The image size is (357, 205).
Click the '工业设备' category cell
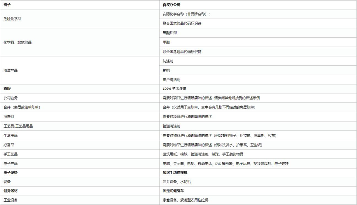[x=80, y=200]
